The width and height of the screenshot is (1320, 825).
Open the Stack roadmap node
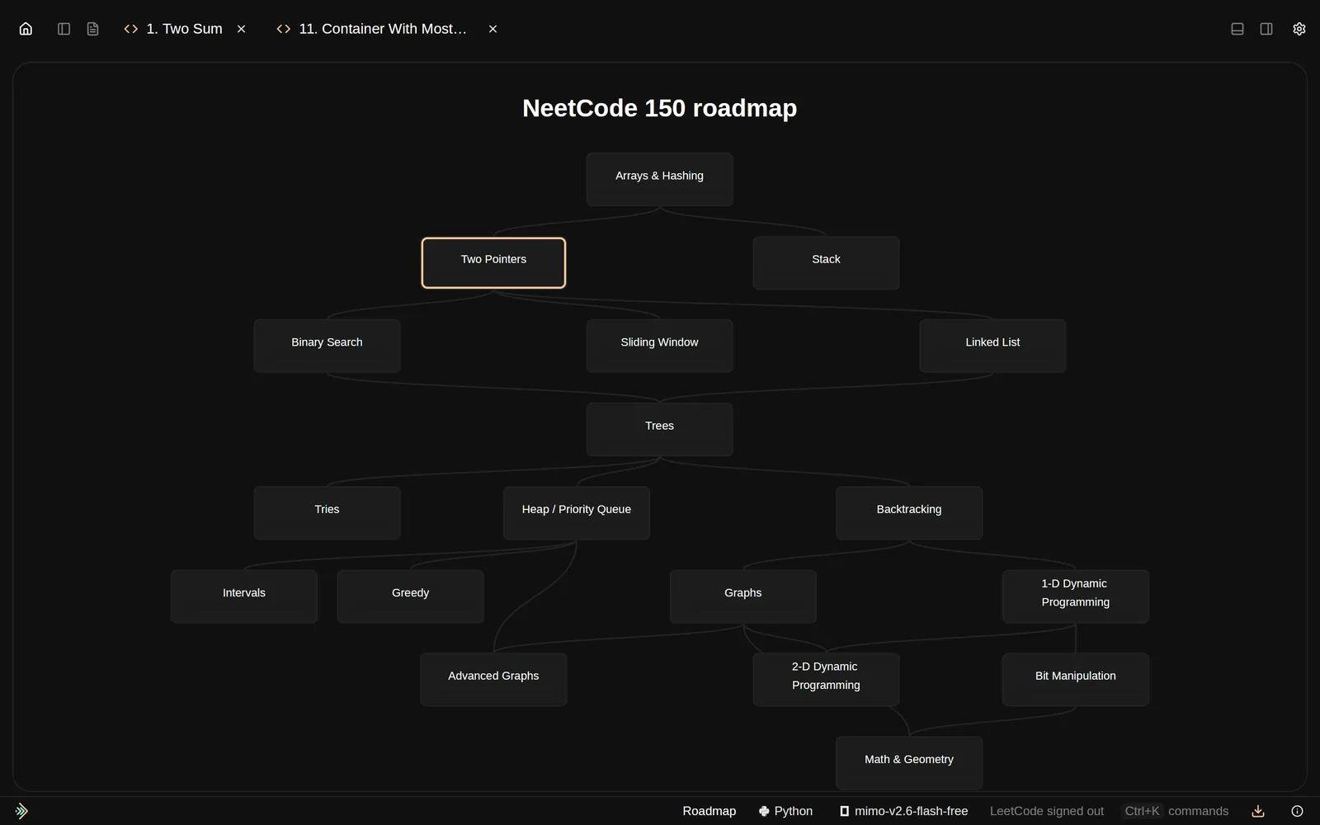(x=826, y=262)
